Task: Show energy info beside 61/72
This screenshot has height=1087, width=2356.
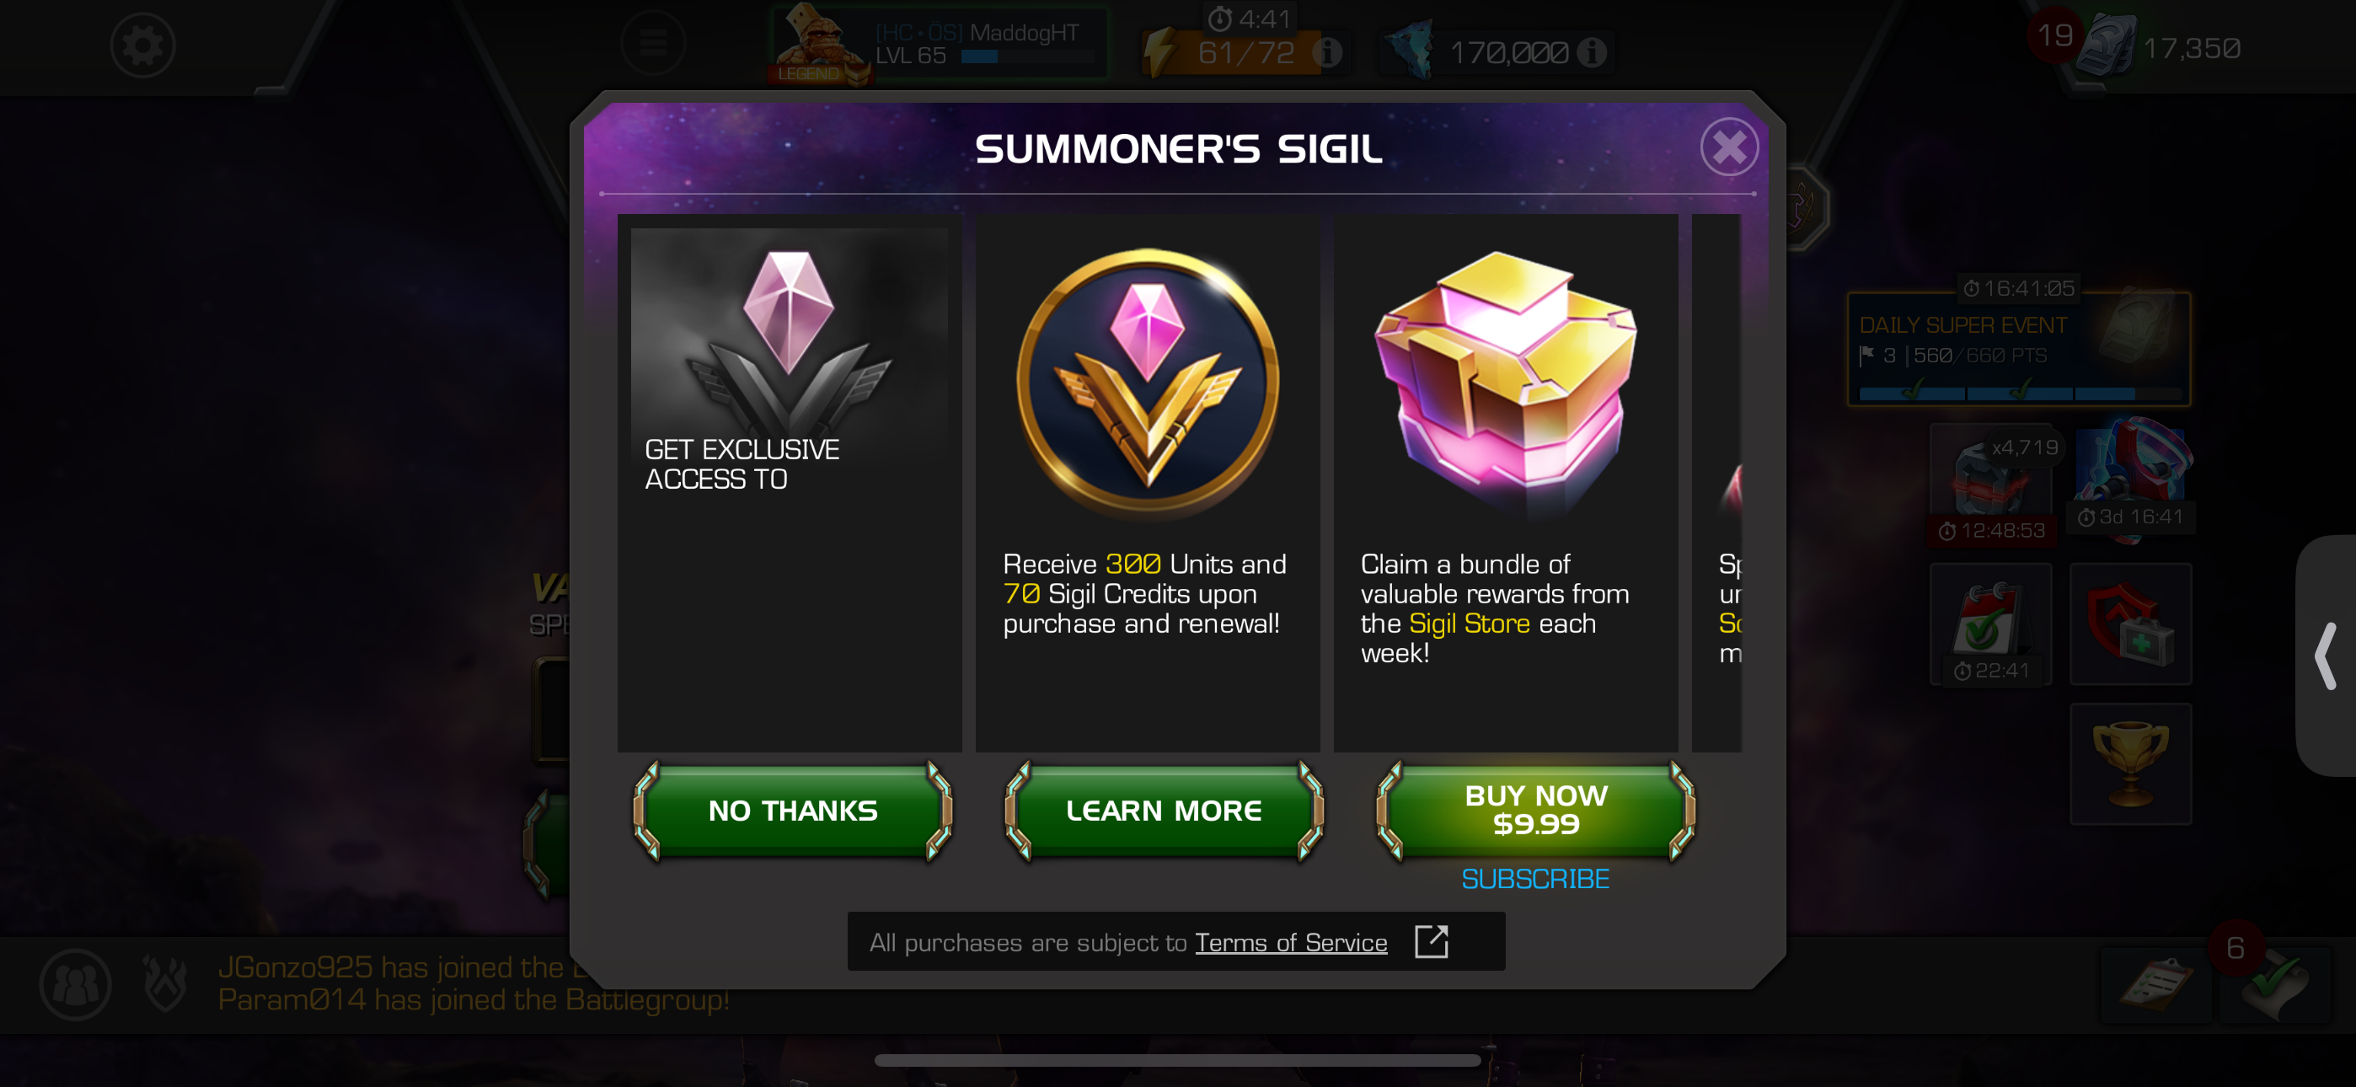Action: [1327, 52]
